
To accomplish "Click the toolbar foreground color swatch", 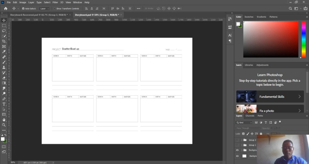I will click(2, 139).
